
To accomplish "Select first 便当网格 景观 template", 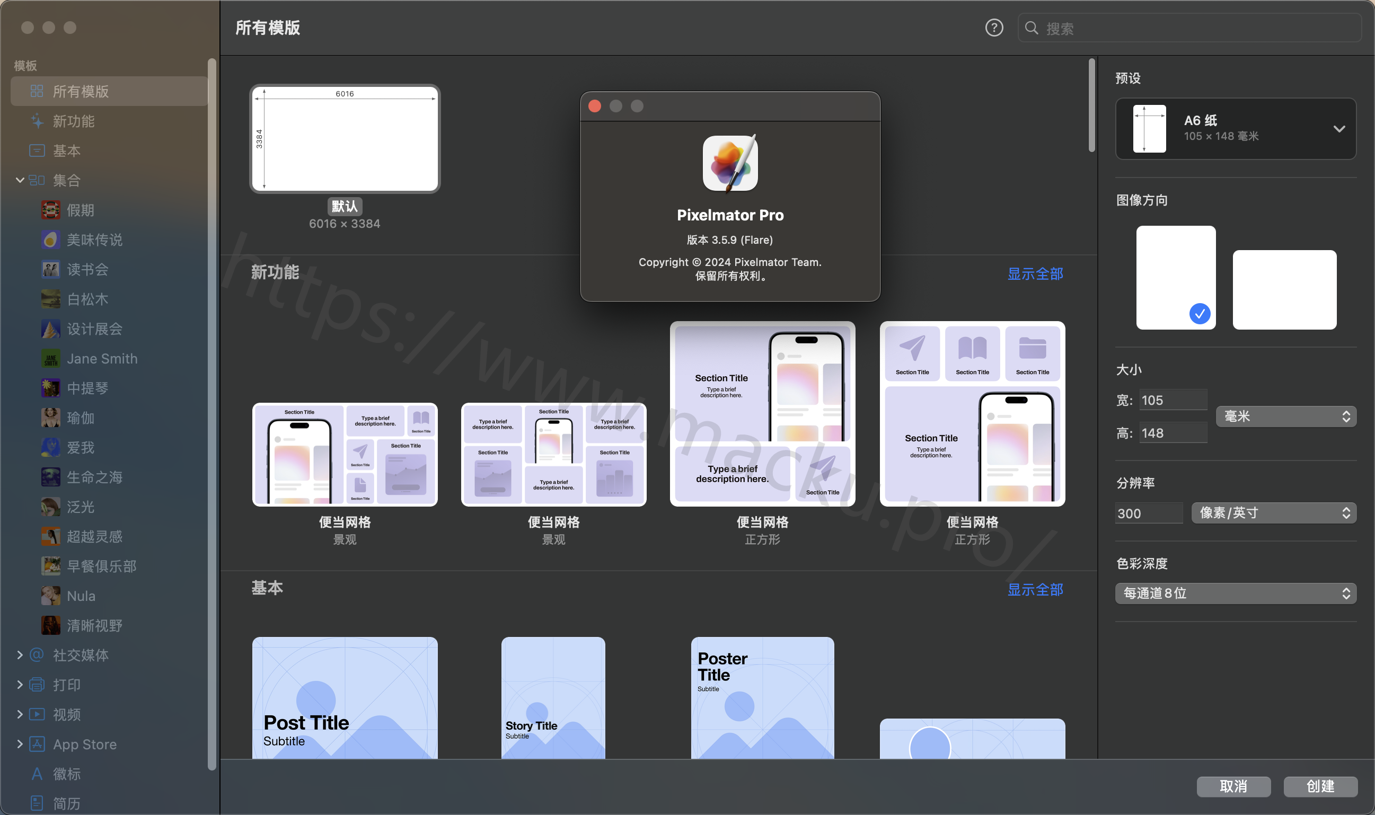I will pos(345,454).
